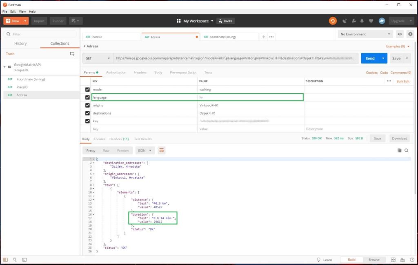Click the wrap lines icon in response toolbar
Image resolution: width=418 pixels, height=265 pixels.
click(162, 150)
